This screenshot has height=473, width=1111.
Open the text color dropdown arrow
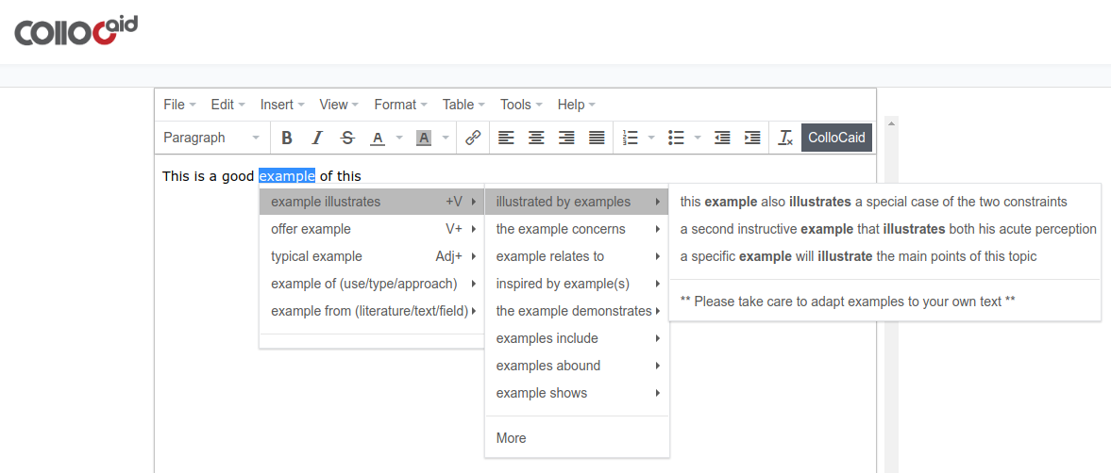[x=399, y=138]
